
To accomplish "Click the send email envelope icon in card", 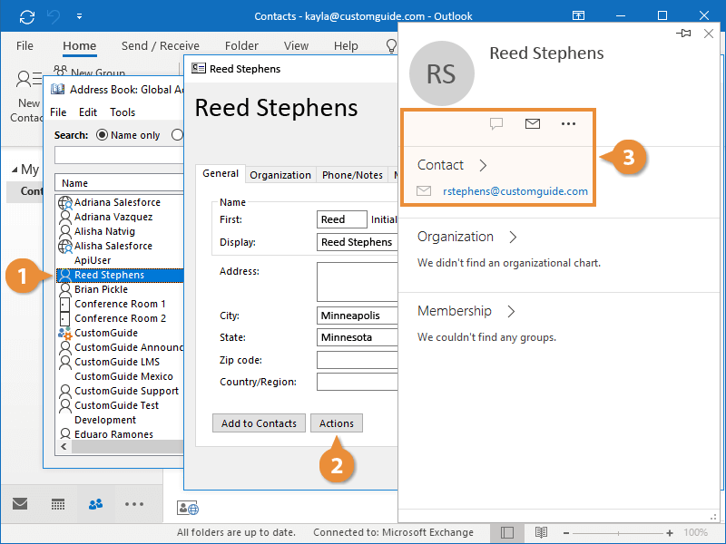I will pos(533,123).
